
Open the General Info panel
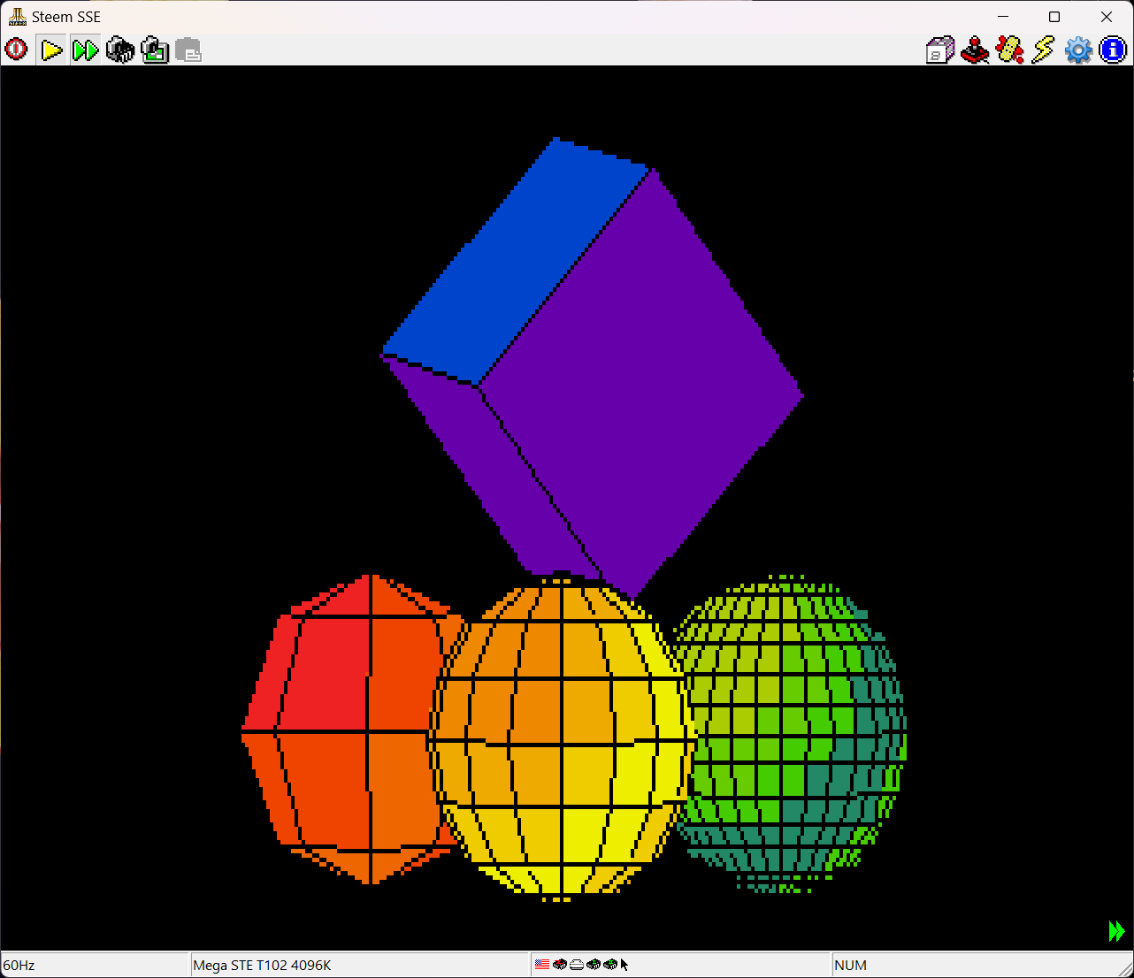tap(1112, 50)
